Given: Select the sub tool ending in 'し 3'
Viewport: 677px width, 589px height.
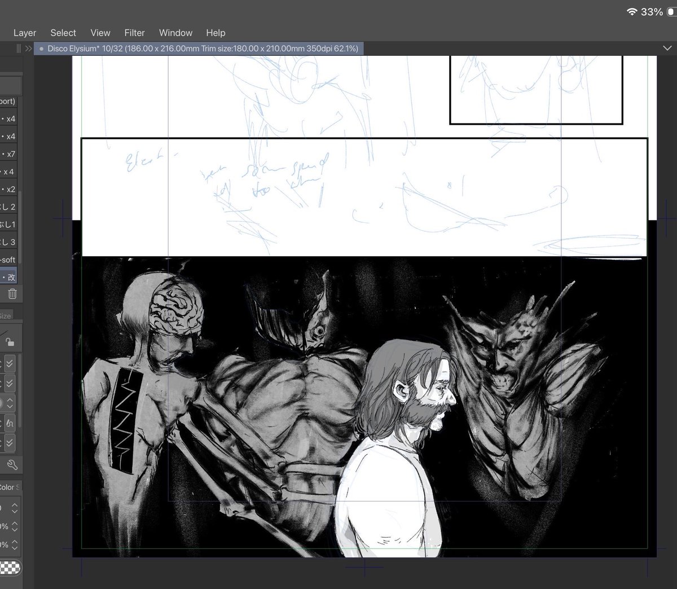Looking at the screenshot, I should pos(8,242).
